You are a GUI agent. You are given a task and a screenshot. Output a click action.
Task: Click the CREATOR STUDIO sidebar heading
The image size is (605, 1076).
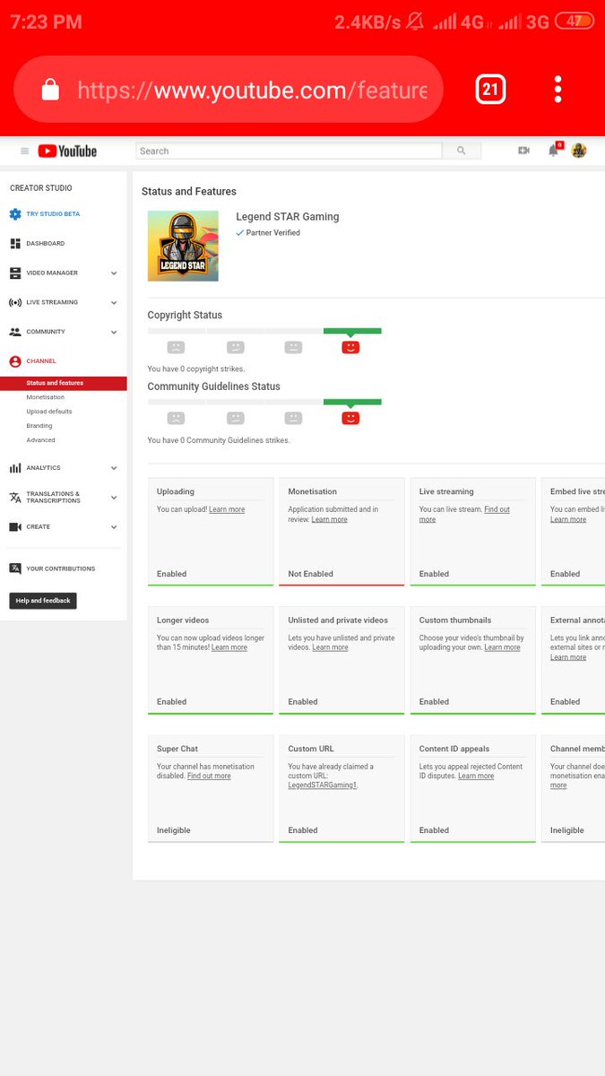(x=41, y=188)
